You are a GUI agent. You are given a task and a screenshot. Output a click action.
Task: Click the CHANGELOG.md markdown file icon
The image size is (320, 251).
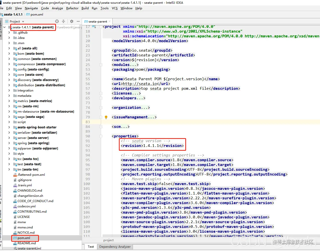point(15,191)
